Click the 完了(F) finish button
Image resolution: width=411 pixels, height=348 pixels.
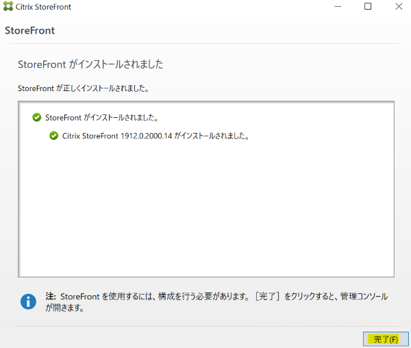point(386,339)
